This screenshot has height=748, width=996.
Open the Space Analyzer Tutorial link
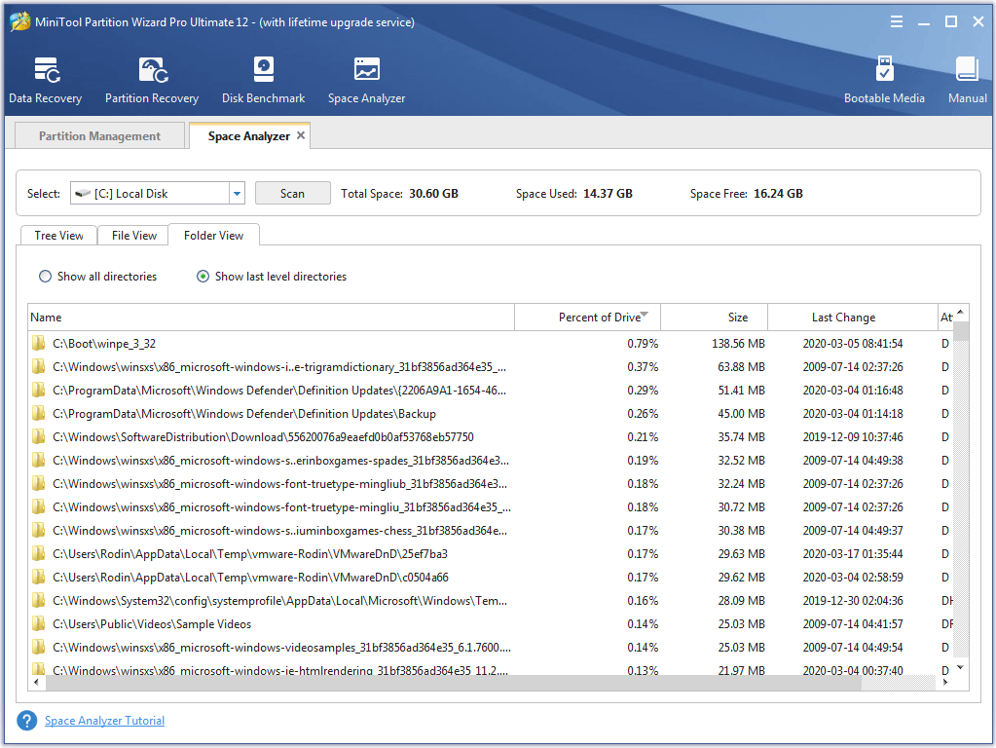pos(104,720)
